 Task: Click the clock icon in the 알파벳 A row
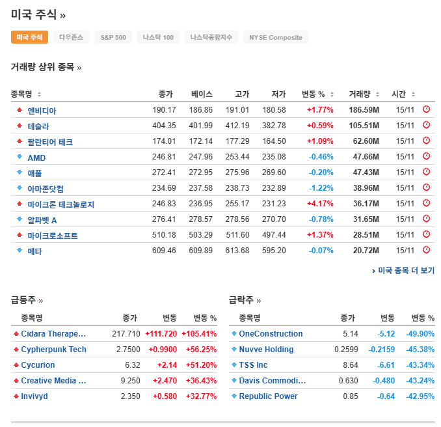coord(426,219)
